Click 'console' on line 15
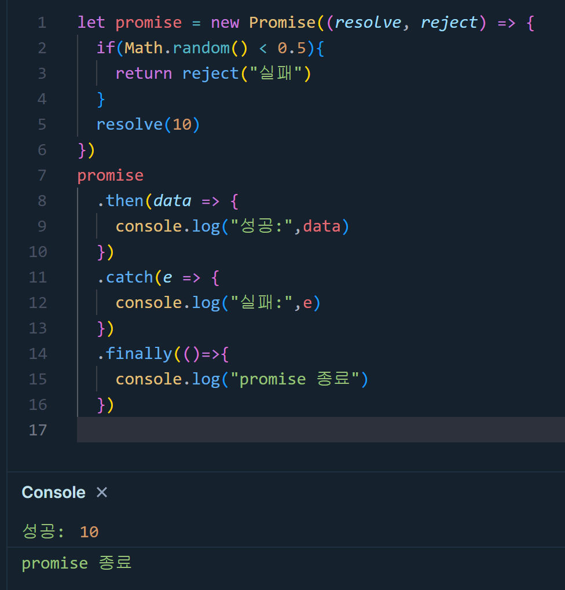The image size is (565, 590). [149, 379]
